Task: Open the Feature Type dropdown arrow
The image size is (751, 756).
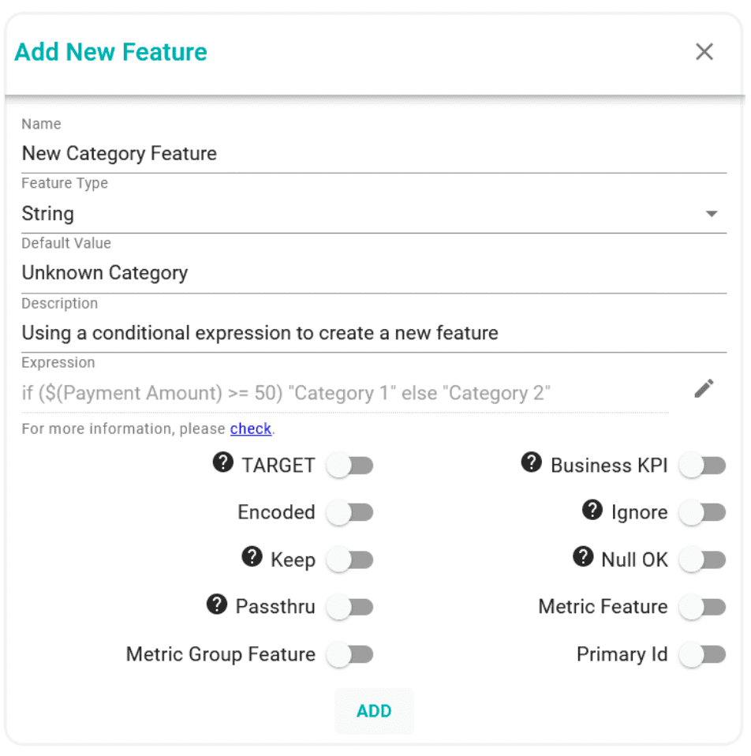Action: pyautogui.click(x=712, y=214)
